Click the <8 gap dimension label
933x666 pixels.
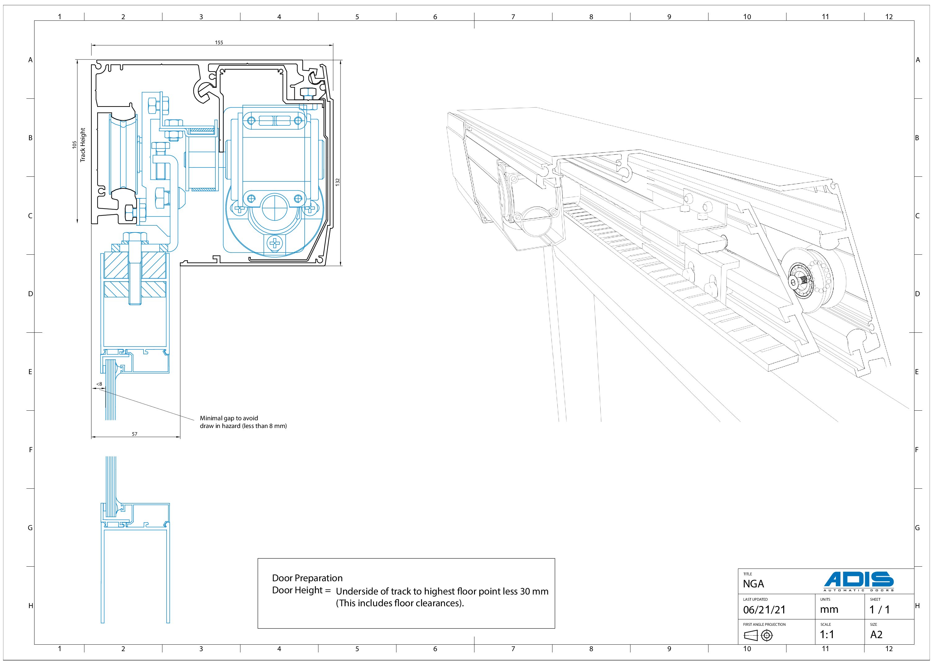(x=99, y=384)
